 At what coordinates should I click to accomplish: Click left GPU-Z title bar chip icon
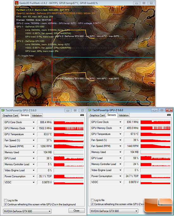3,110
